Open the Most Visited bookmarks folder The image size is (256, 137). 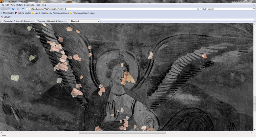click(x=7, y=13)
